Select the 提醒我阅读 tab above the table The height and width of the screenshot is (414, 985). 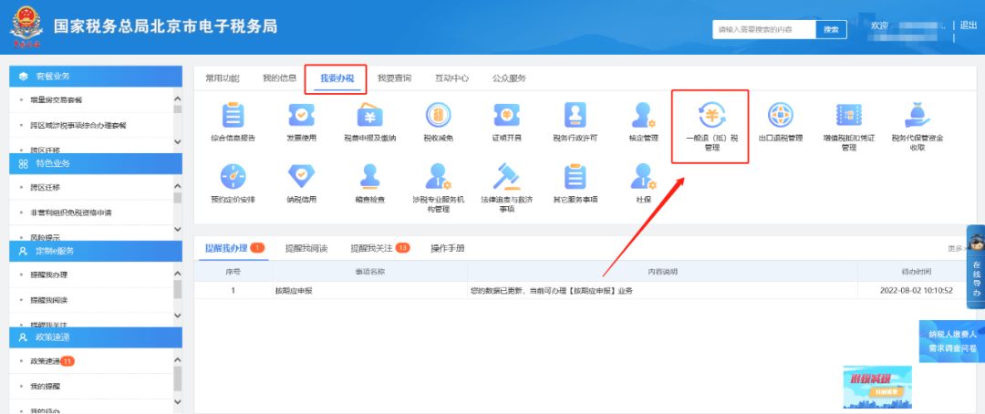click(306, 248)
